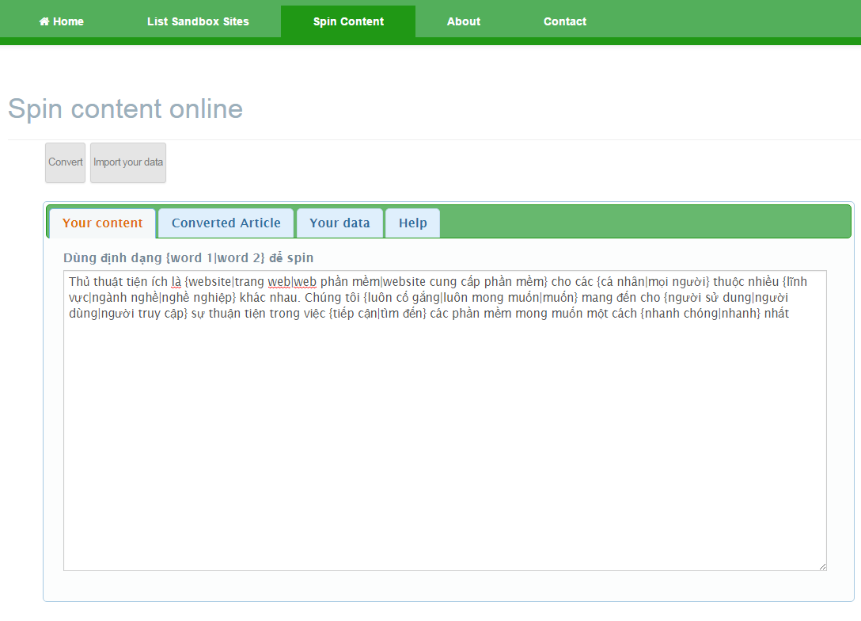Image resolution: width=861 pixels, height=621 pixels.
Task: Open List Sandbox Sites page
Action: click(x=198, y=21)
